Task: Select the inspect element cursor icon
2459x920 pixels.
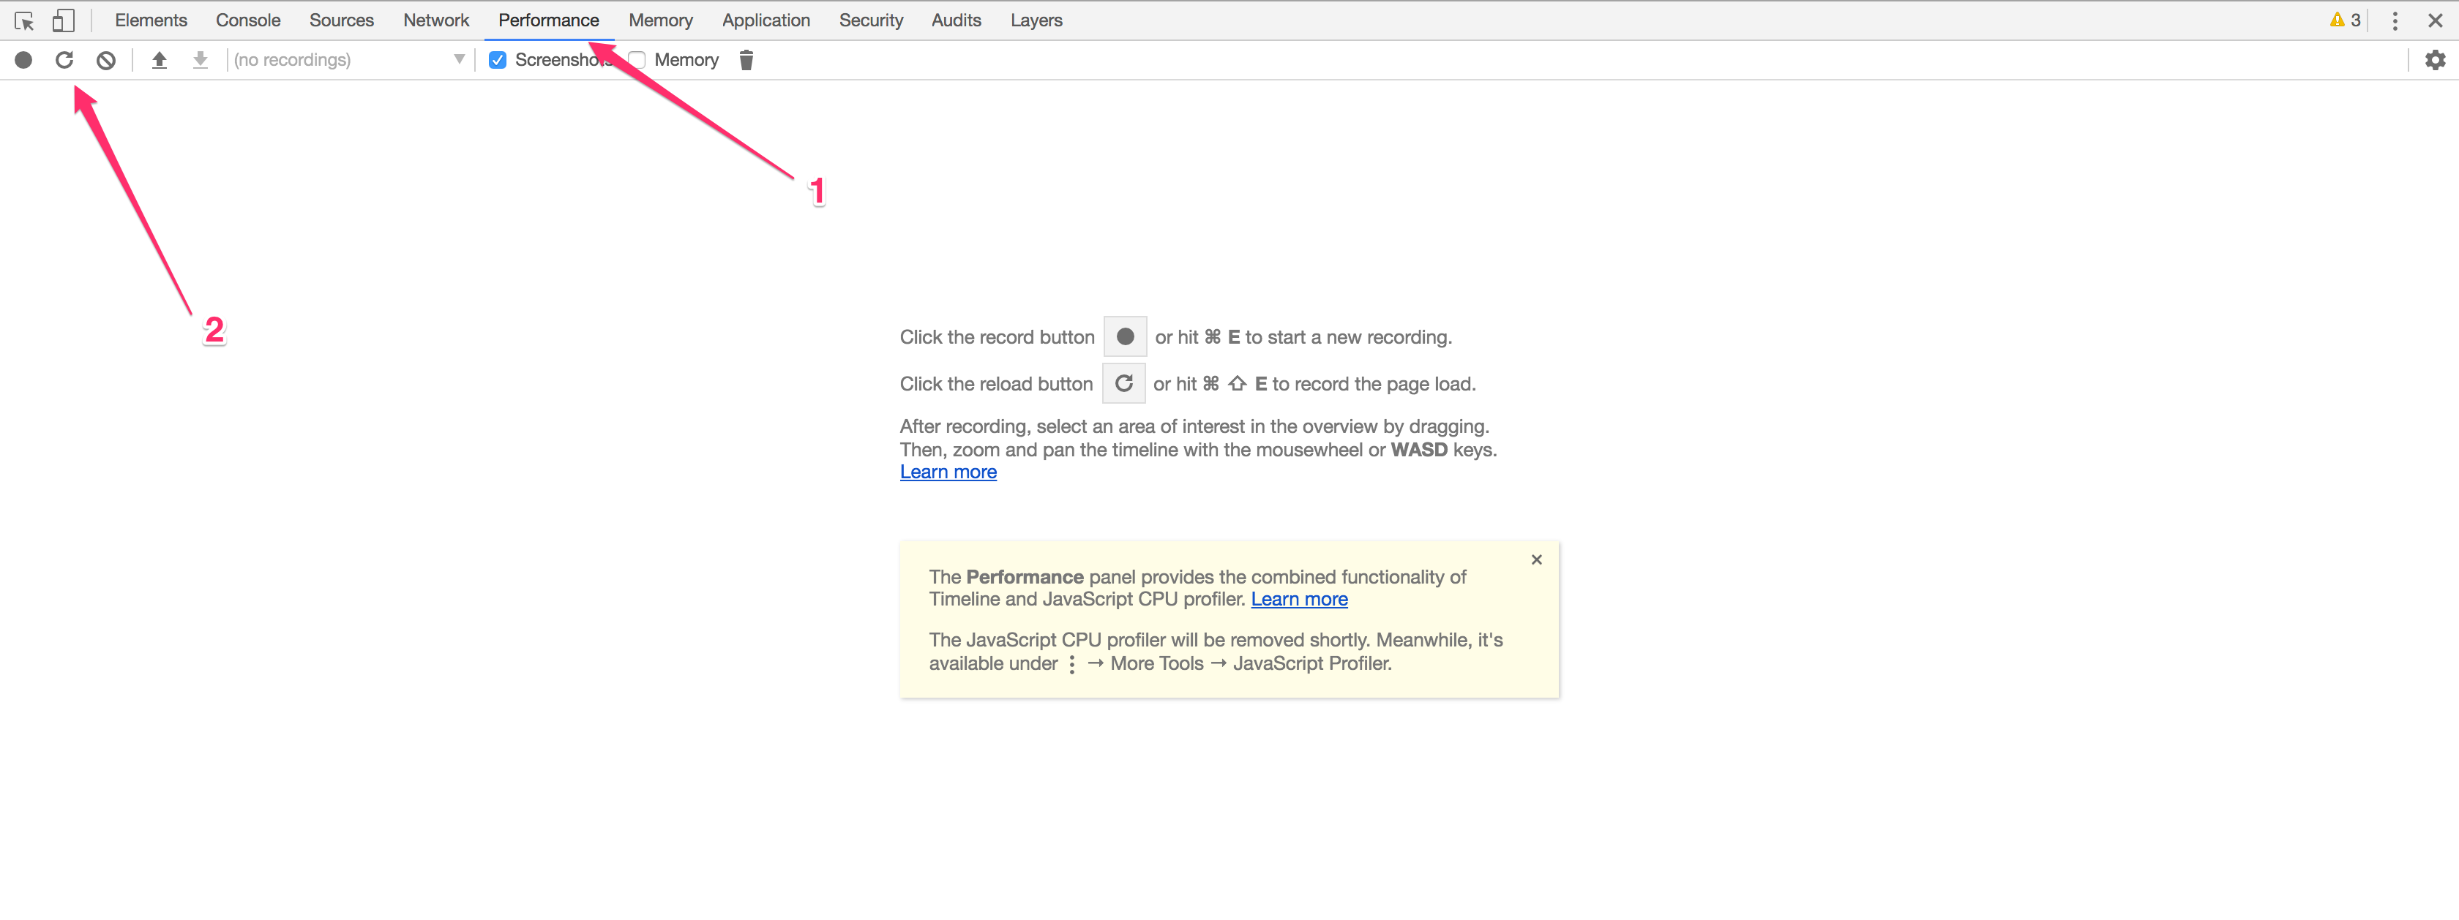Action: (x=24, y=20)
